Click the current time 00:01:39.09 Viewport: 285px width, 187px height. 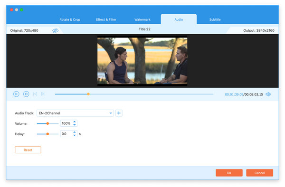tap(234, 94)
